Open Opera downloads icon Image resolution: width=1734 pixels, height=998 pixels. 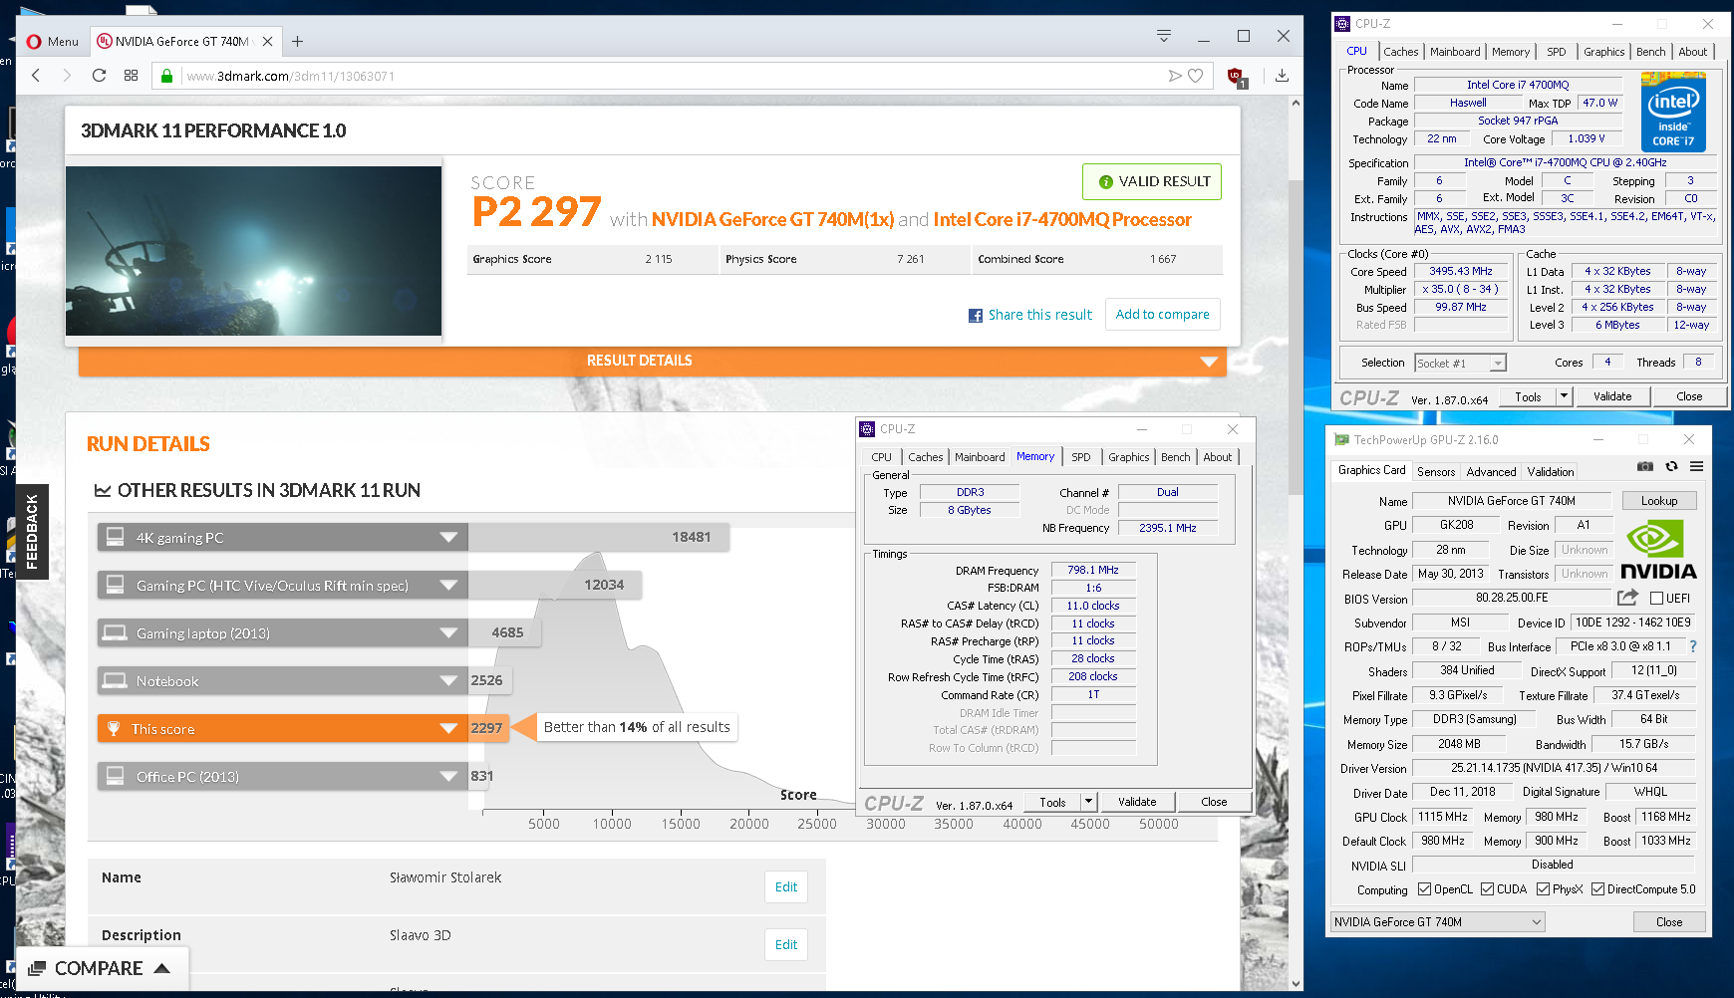click(x=1282, y=76)
